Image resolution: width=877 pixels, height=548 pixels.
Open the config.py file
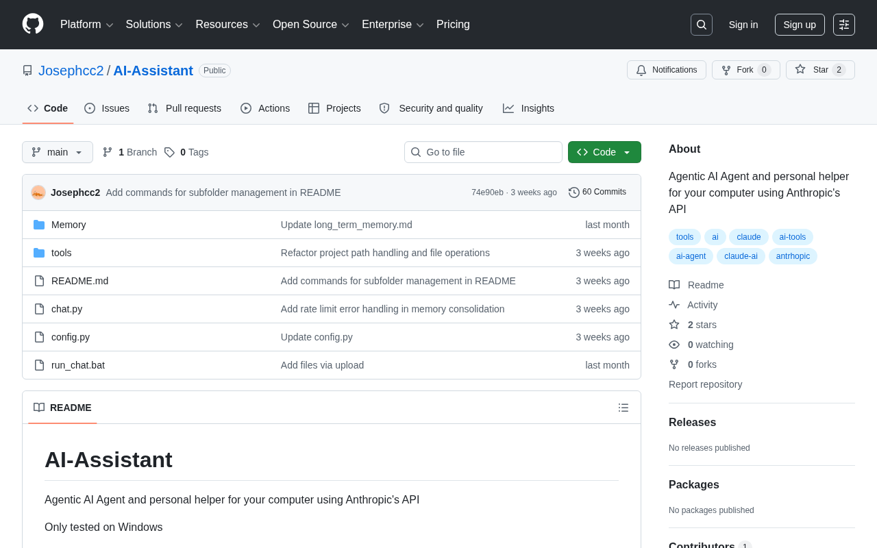coord(71,337)
